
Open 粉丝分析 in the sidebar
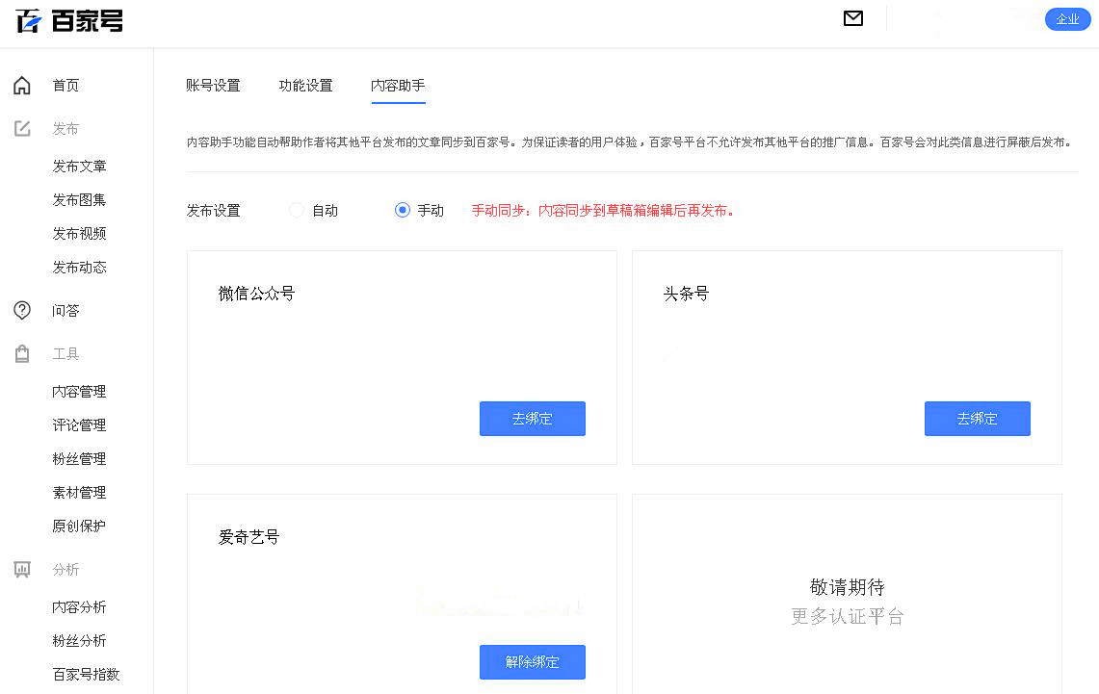click(79, 641)
